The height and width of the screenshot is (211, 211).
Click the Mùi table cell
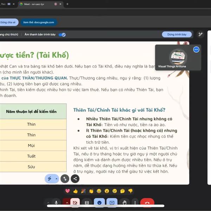pyautogui.click(x=31, y=146)
